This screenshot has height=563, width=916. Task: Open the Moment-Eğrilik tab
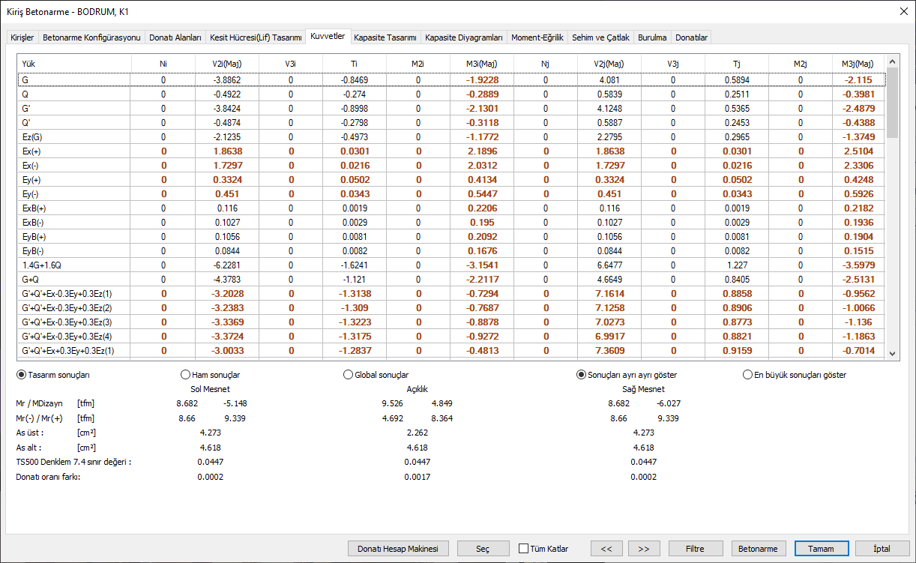[x=537, y=37]
